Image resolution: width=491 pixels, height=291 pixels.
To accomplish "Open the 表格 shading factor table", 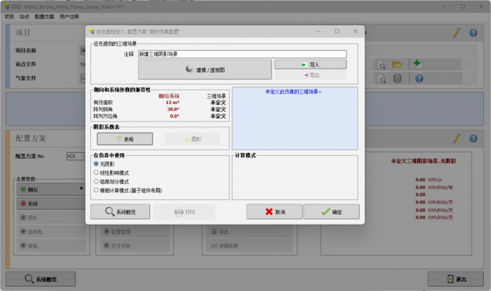I will (125, 139).
